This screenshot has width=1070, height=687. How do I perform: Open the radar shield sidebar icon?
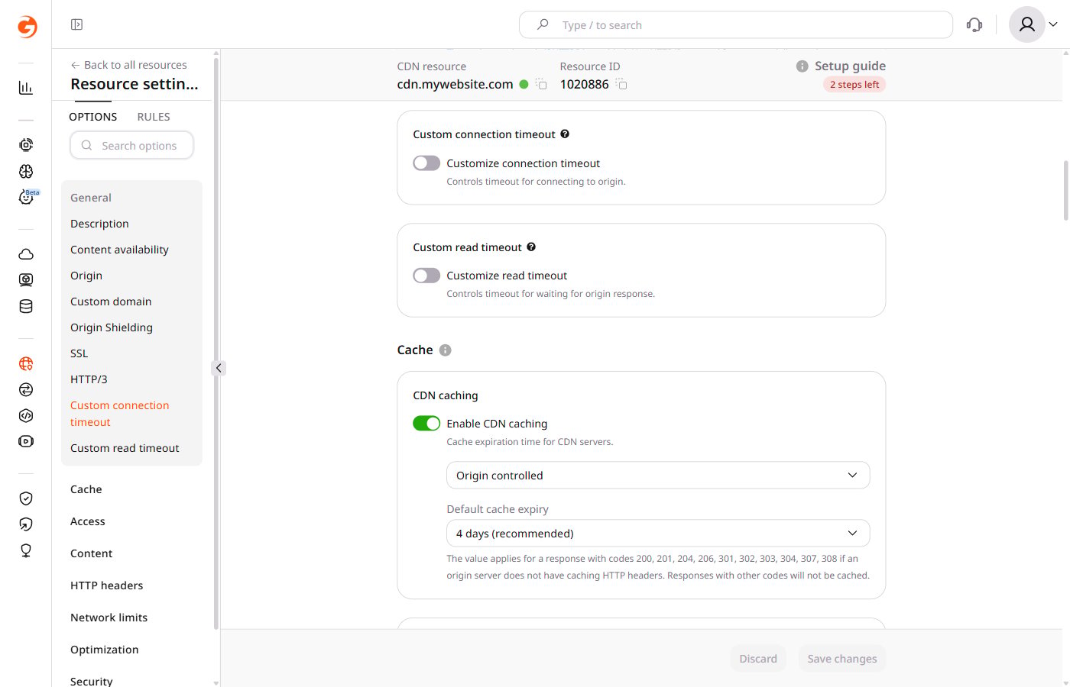pyautogui.click(x=26, y=524)
